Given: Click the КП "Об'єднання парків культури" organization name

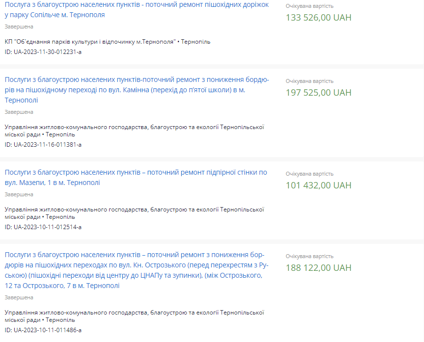Looking at the screenshot, I should [90, 42].
